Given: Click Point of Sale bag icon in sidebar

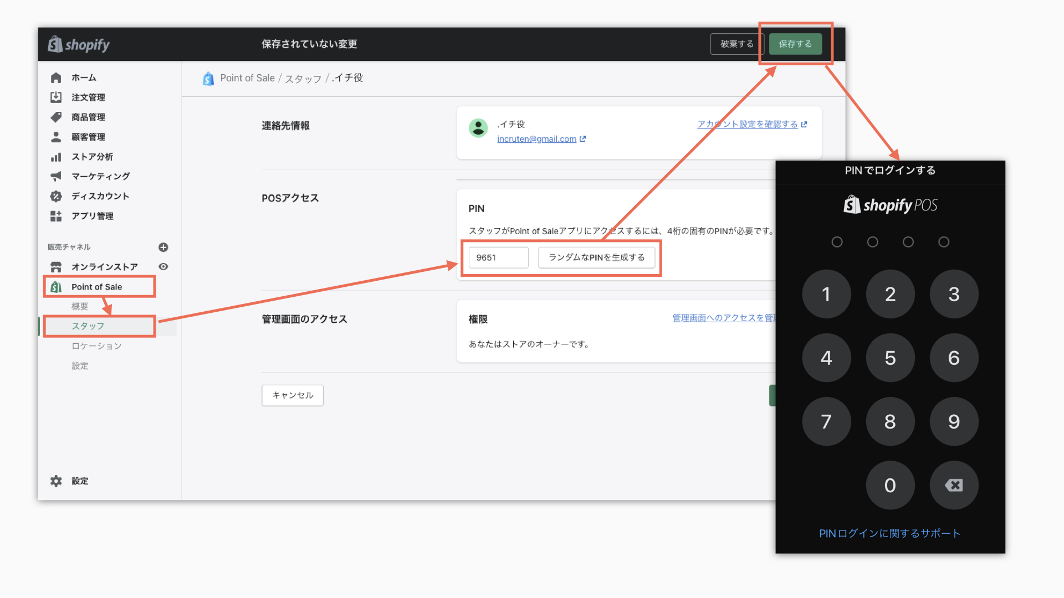Looking at the screenshot, I should 56,287.
